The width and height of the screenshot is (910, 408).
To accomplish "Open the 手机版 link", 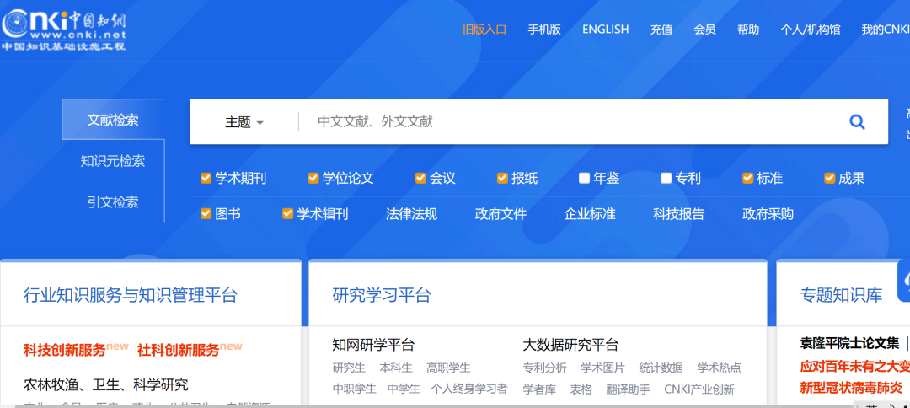I will pos(544,30).
